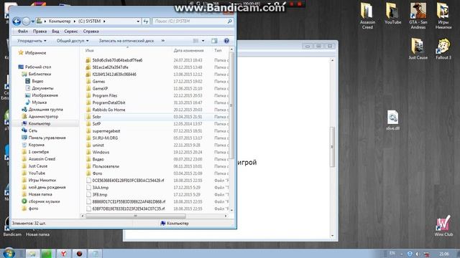
Task: Go back with the Explorer back arrow
Action: [x=17, y=21]
